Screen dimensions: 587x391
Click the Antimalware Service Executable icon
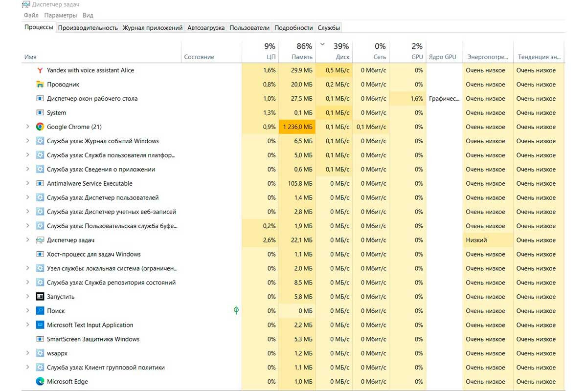(x=40, y=183)
